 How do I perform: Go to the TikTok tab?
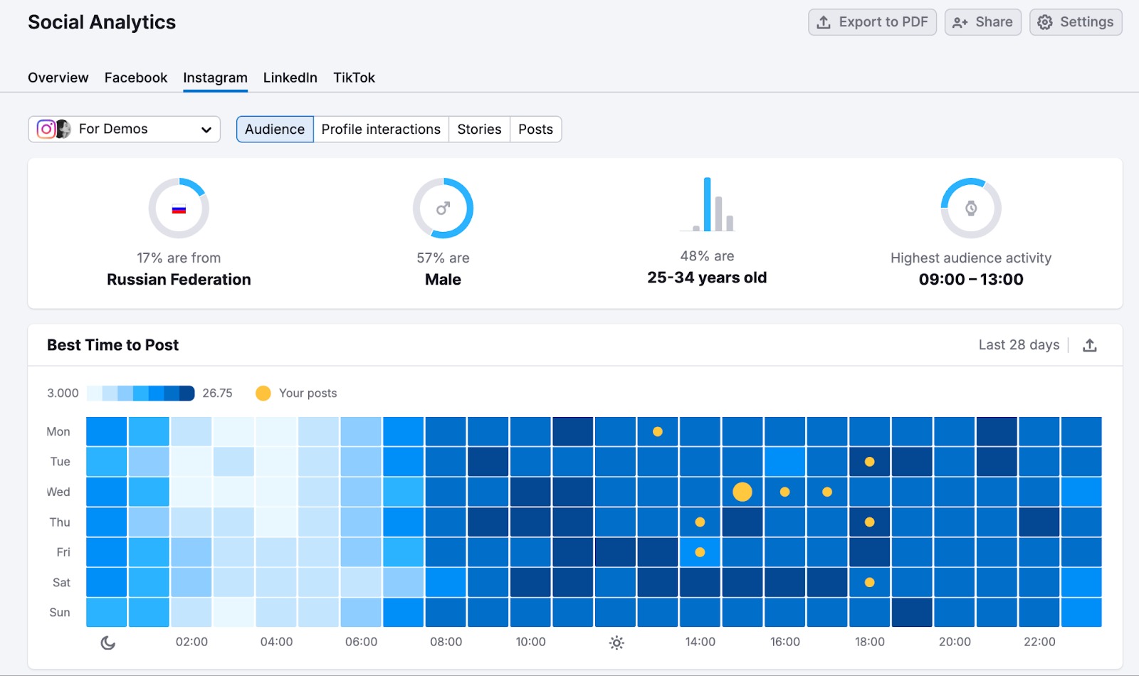354,78
